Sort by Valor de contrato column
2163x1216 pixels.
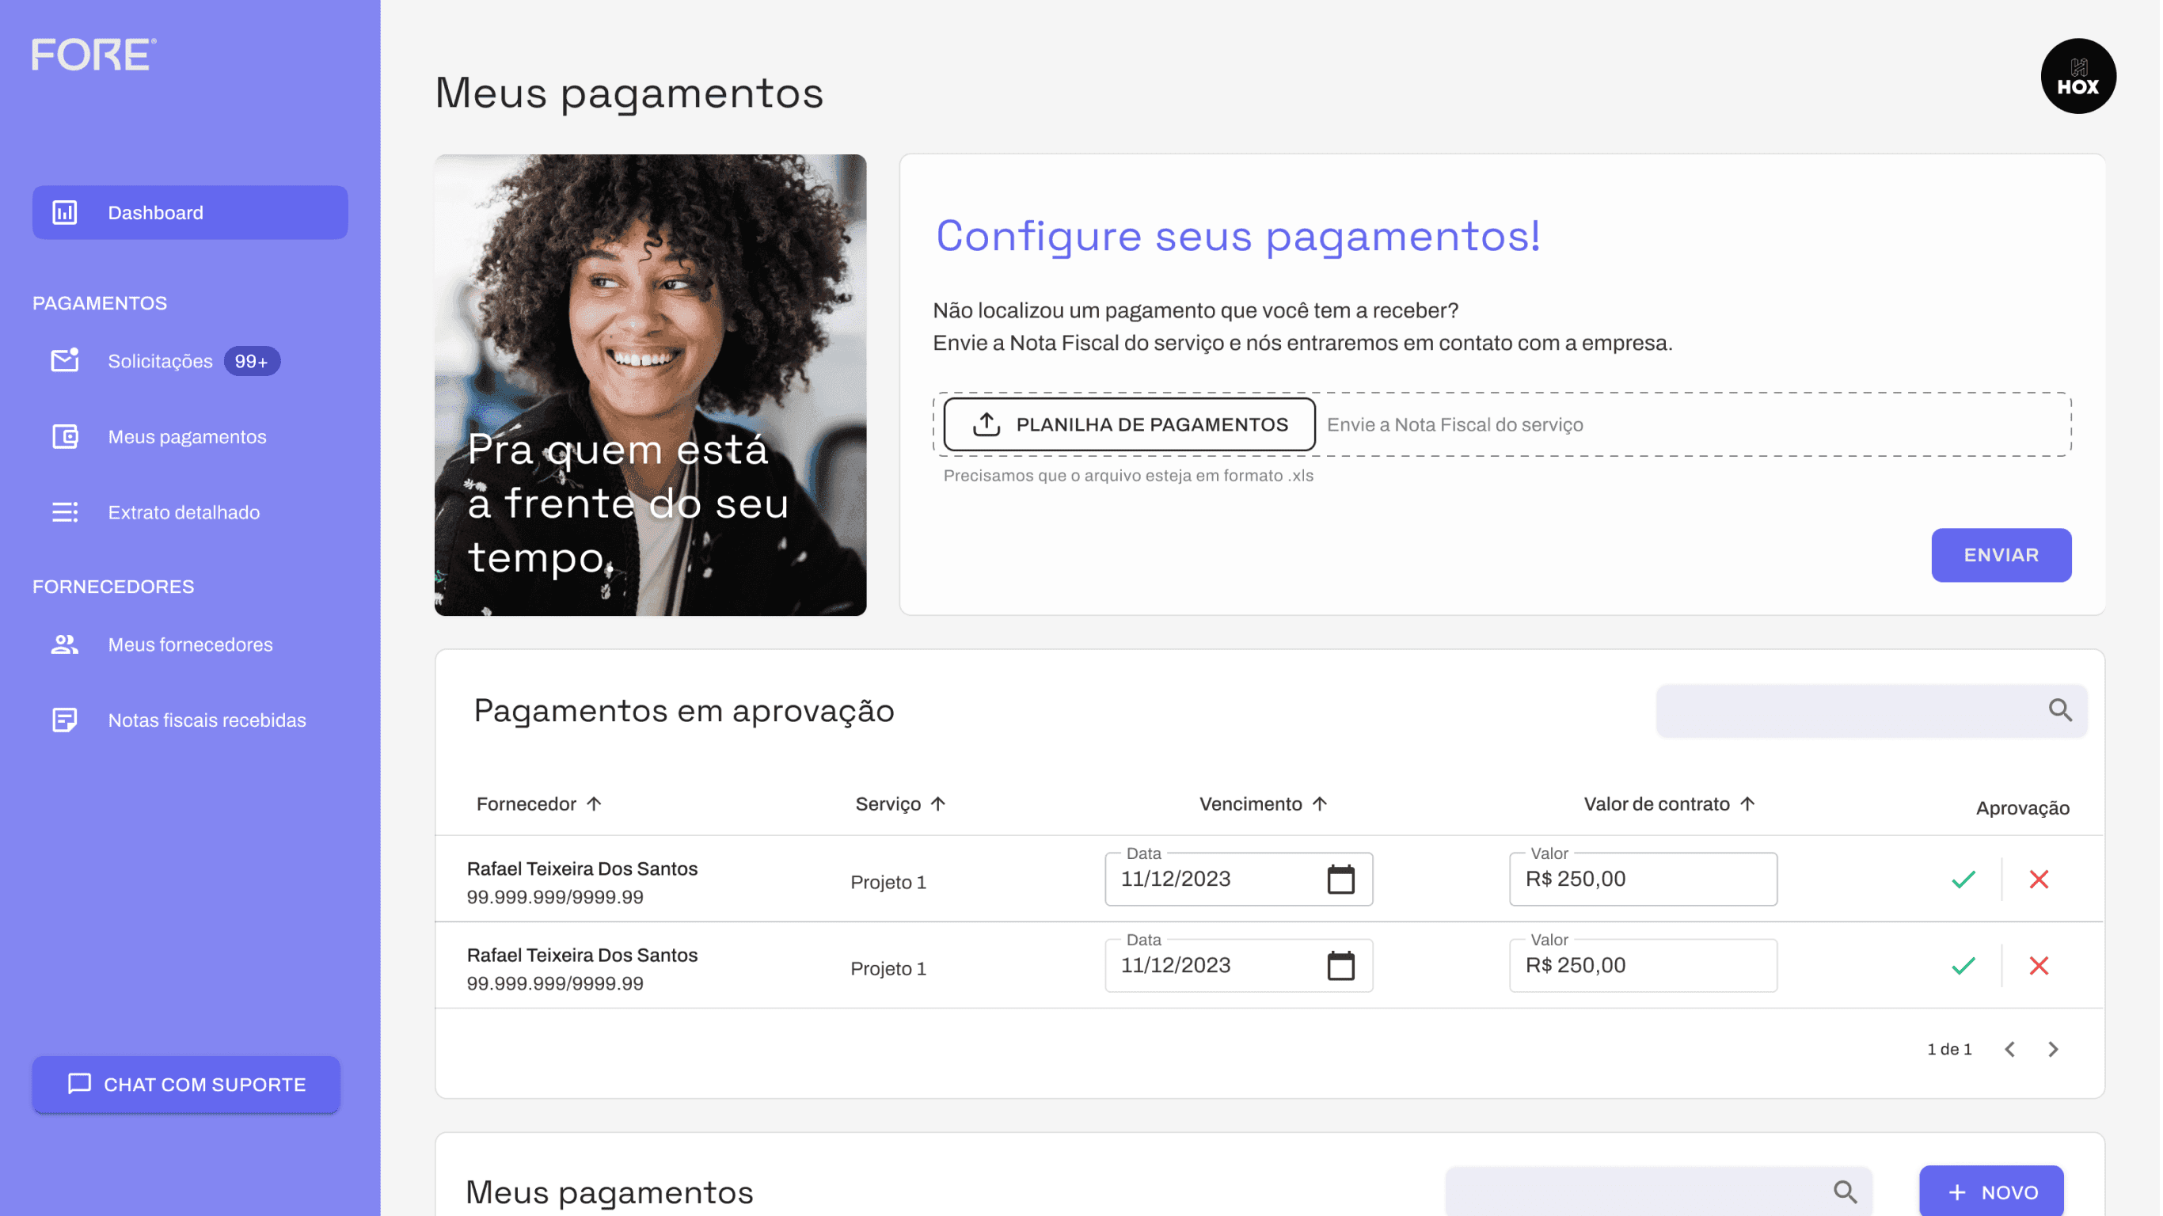point(1669,804)
